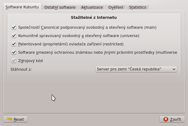Toggle the community maintained (universe) checkbox

pos(14,36)
